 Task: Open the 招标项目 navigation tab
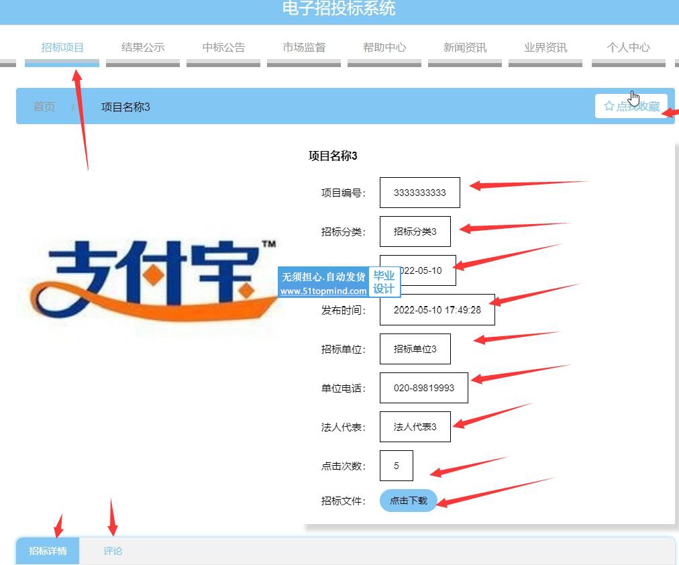[x=62, y=47]
